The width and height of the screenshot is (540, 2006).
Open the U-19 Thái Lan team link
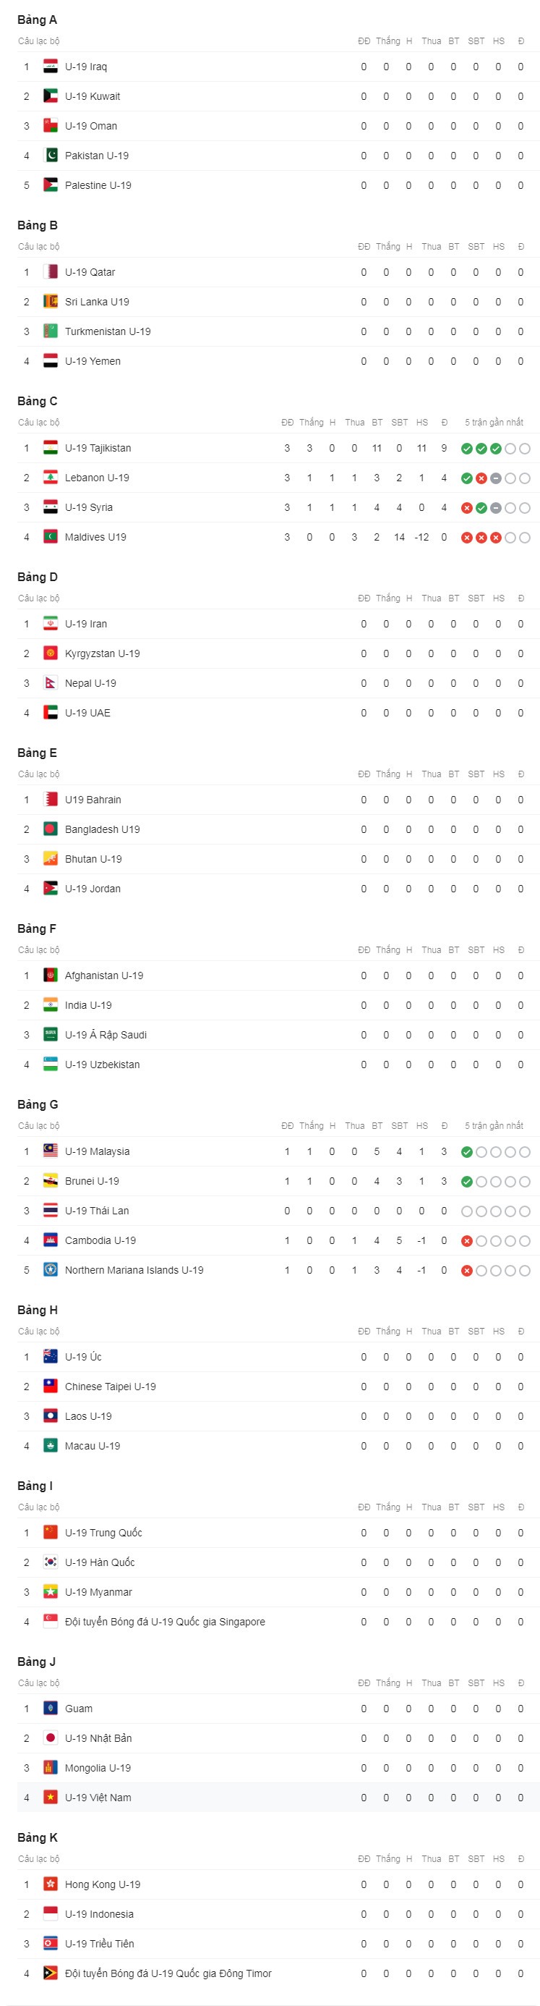tap(96, 1211)
